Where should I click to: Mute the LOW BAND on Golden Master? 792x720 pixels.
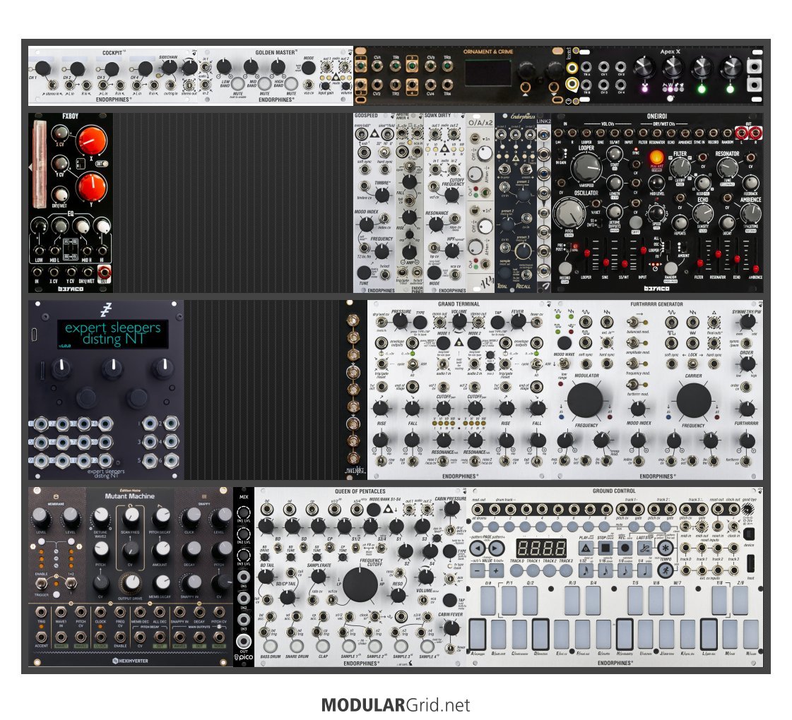[238, 84]
